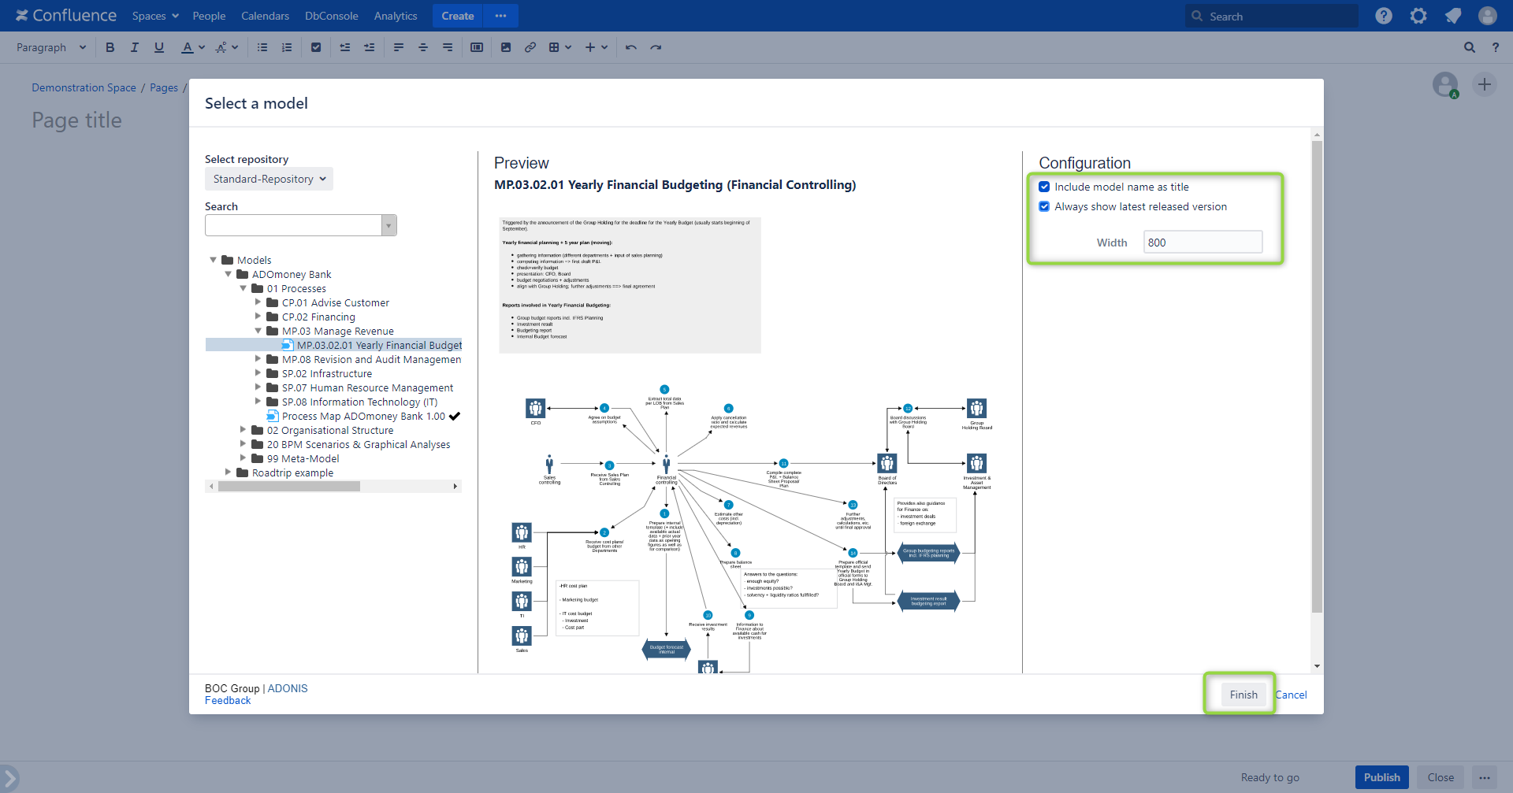Click the Insert link icon
This screenshot has height=793, width=1513.
coord(530,47)
